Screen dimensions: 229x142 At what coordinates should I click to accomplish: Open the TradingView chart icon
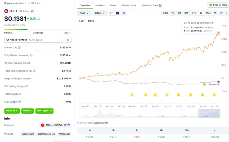click(x=118, y=13)
